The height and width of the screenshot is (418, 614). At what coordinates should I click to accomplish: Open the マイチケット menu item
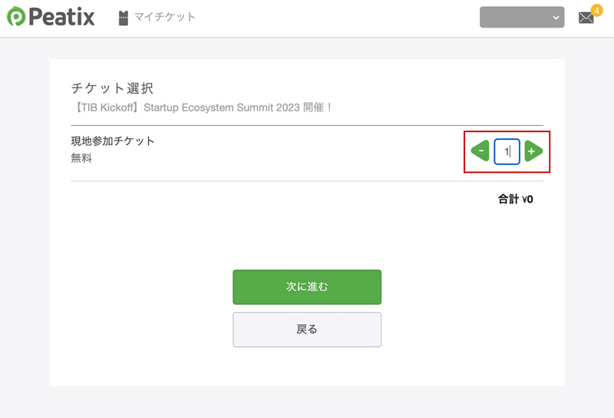(165, 17)
